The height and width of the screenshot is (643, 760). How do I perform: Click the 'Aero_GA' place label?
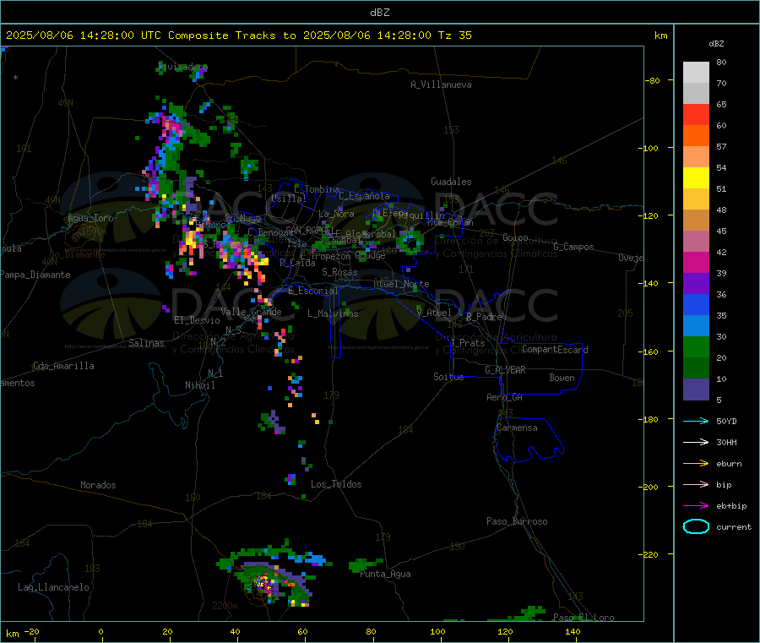[505, 397]
